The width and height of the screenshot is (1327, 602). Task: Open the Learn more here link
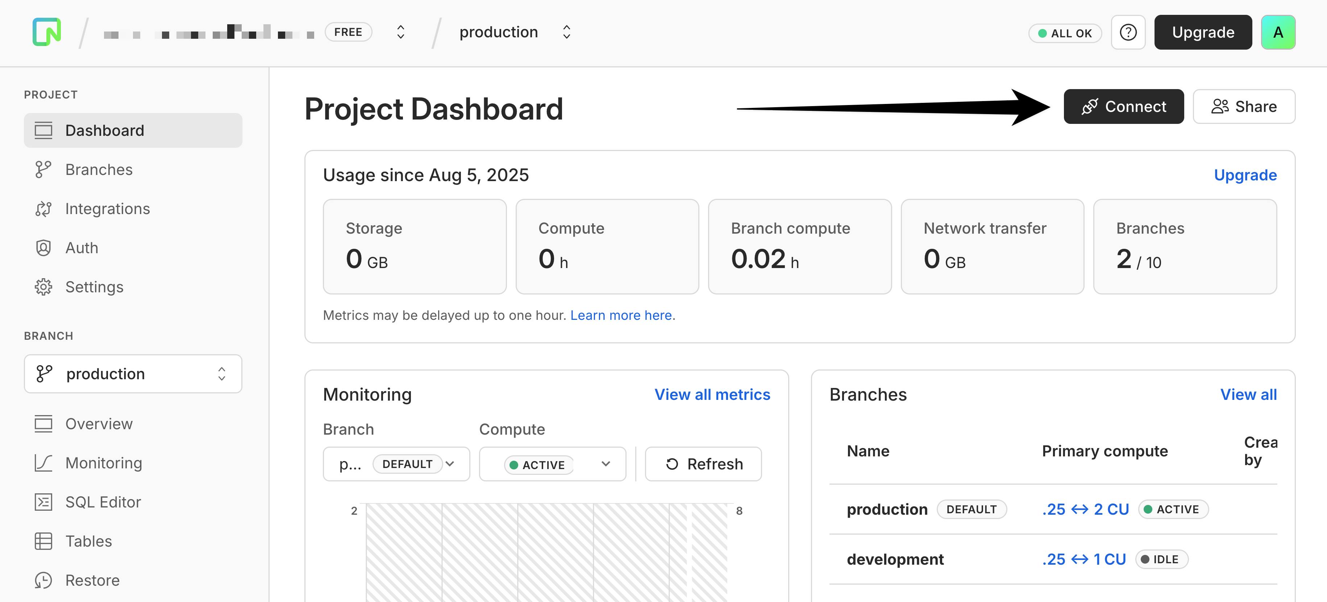(x=621, y=315)
